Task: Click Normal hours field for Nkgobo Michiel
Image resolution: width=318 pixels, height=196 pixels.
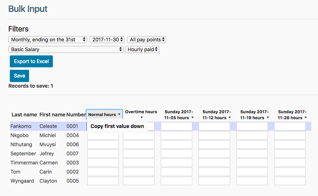Action: coord(103,135)
